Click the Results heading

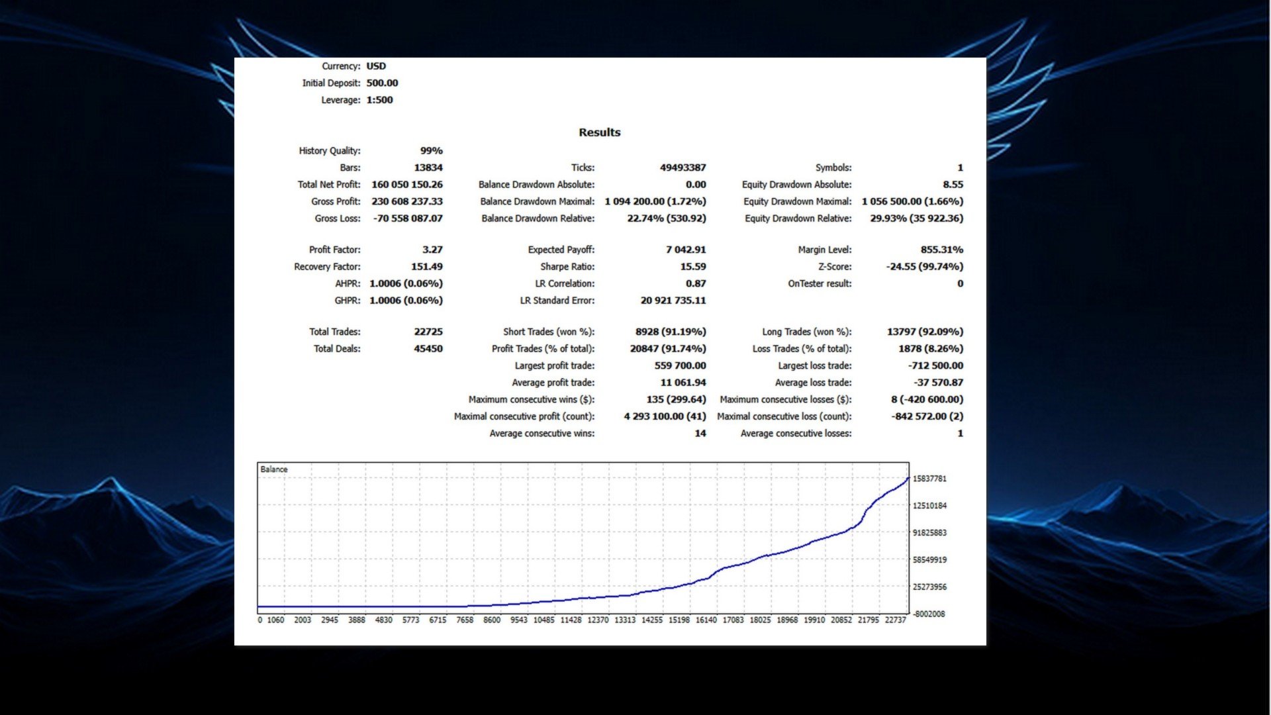coord(599,132)
